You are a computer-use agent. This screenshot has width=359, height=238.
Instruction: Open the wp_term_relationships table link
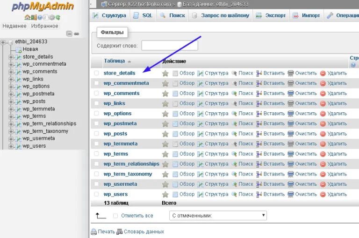coord(131,164)
